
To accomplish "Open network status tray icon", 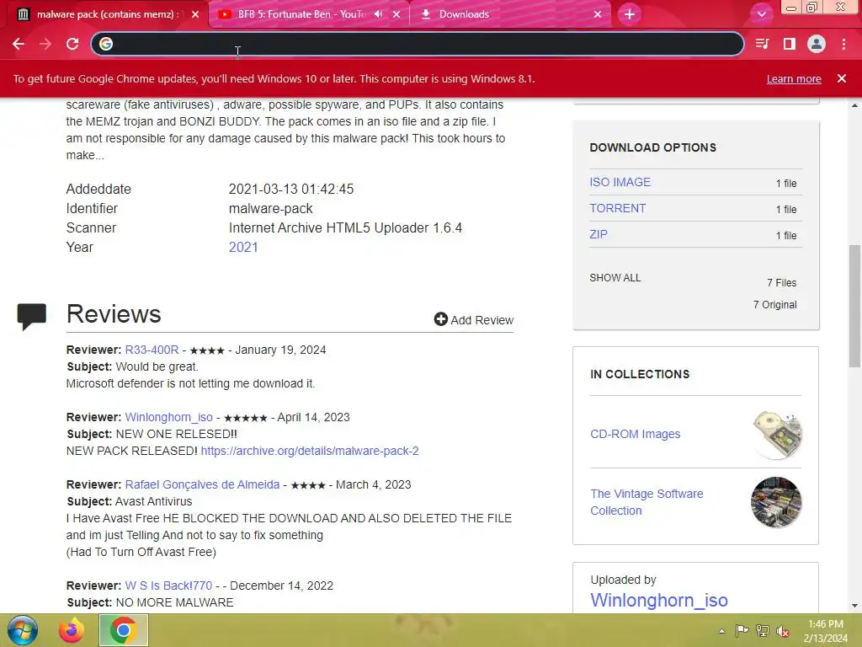I will click(763, 631).
